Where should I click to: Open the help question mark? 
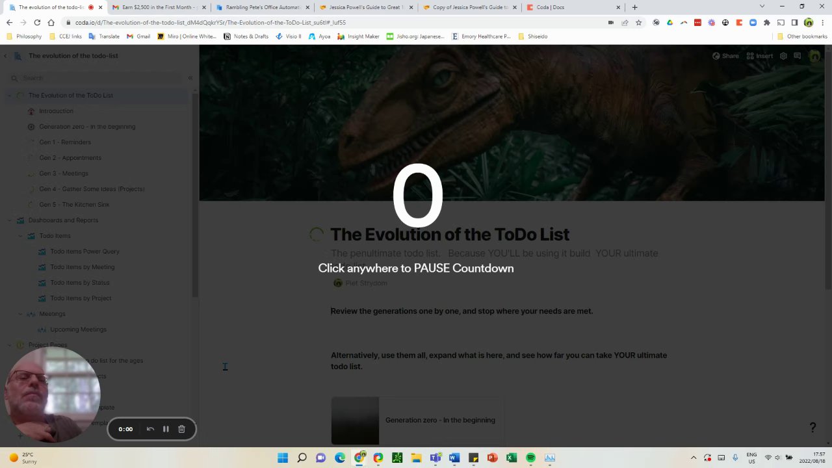[x=812, y=427]
